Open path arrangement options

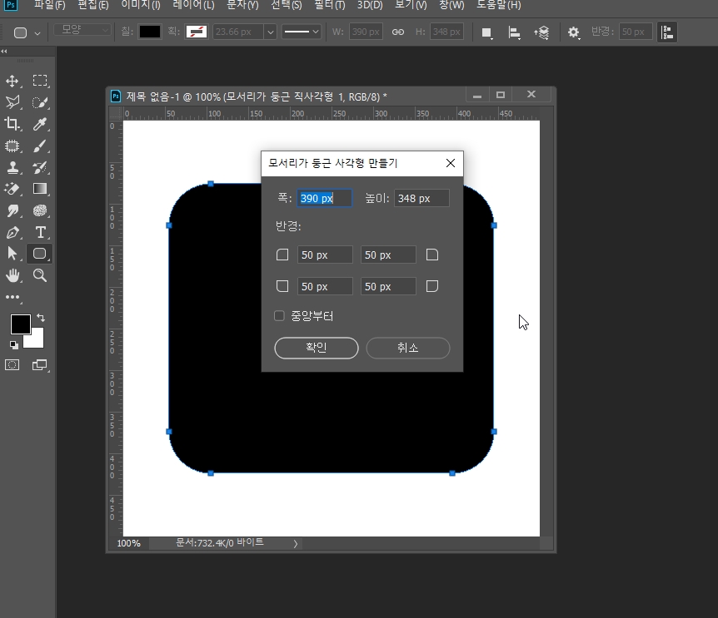(x=541, y=32)
